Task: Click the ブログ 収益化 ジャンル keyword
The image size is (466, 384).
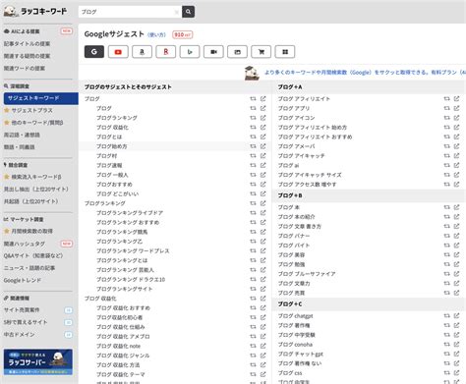Action: point(123,356)
